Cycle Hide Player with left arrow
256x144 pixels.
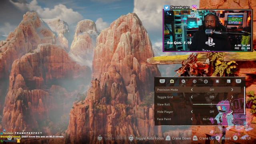pos(192,112)
